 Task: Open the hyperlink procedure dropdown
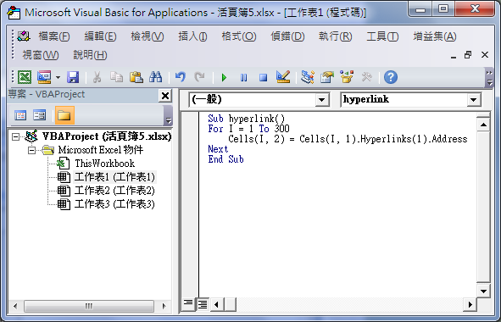[x=474, y=100]
